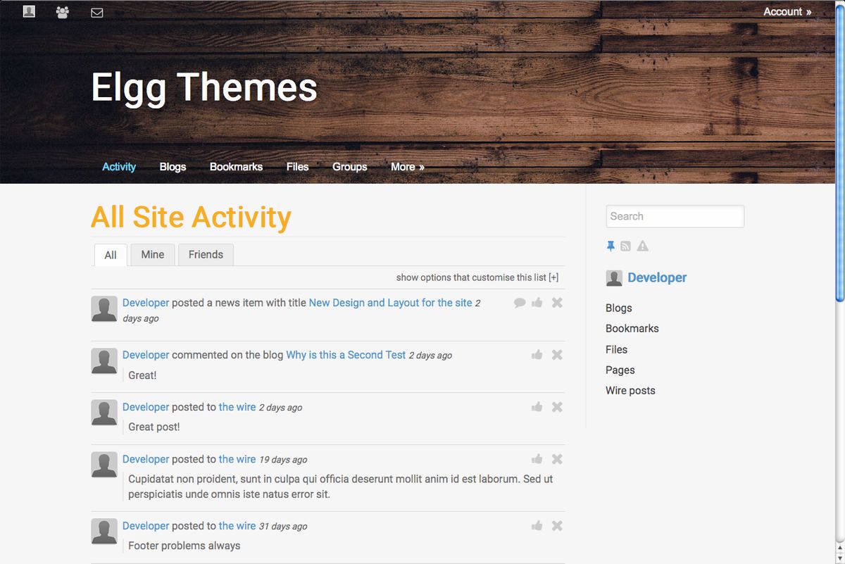Expand the More navigation menu
Screen dimensions: 845x564
click(x=407, y=167)
